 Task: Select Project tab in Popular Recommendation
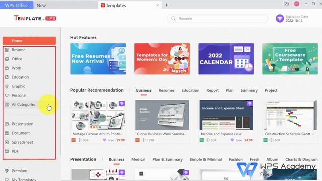tap(271, 90)
